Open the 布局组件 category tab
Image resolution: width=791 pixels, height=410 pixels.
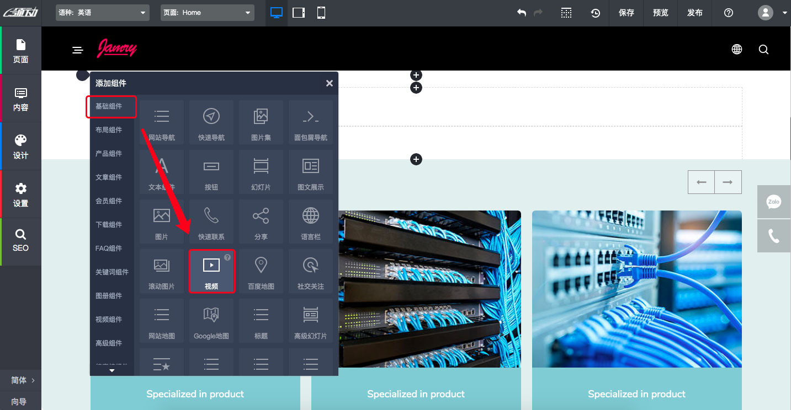pos(109,130)
